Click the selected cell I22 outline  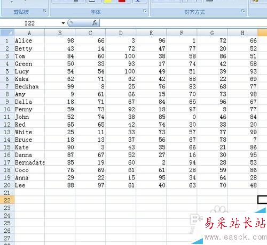coord(262,200)
